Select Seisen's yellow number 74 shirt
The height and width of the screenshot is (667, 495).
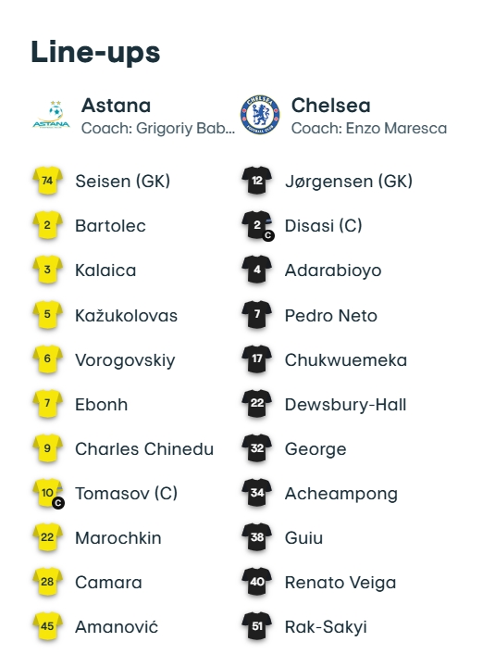pyautogui.click(x=47, y=181)
